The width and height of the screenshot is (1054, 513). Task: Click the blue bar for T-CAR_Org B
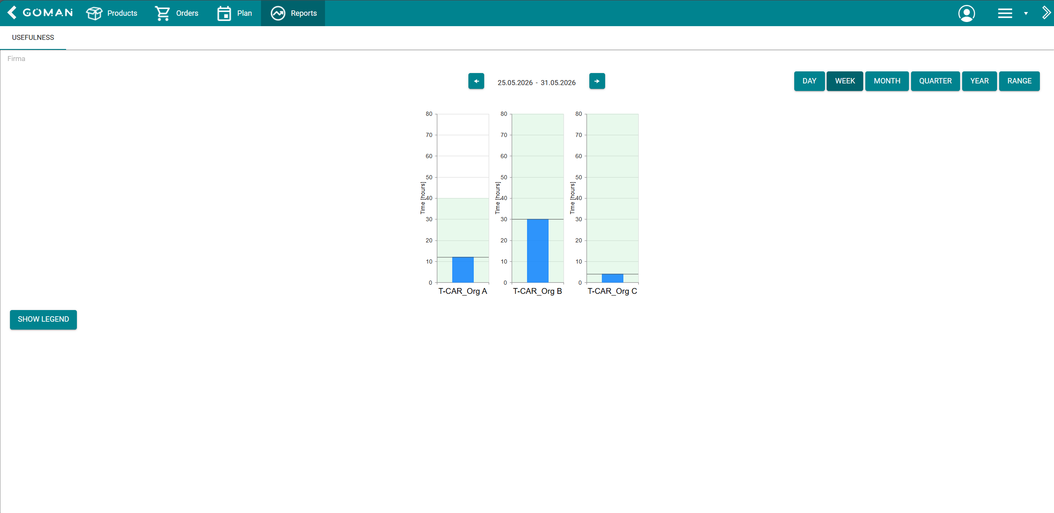coord(537,251)
